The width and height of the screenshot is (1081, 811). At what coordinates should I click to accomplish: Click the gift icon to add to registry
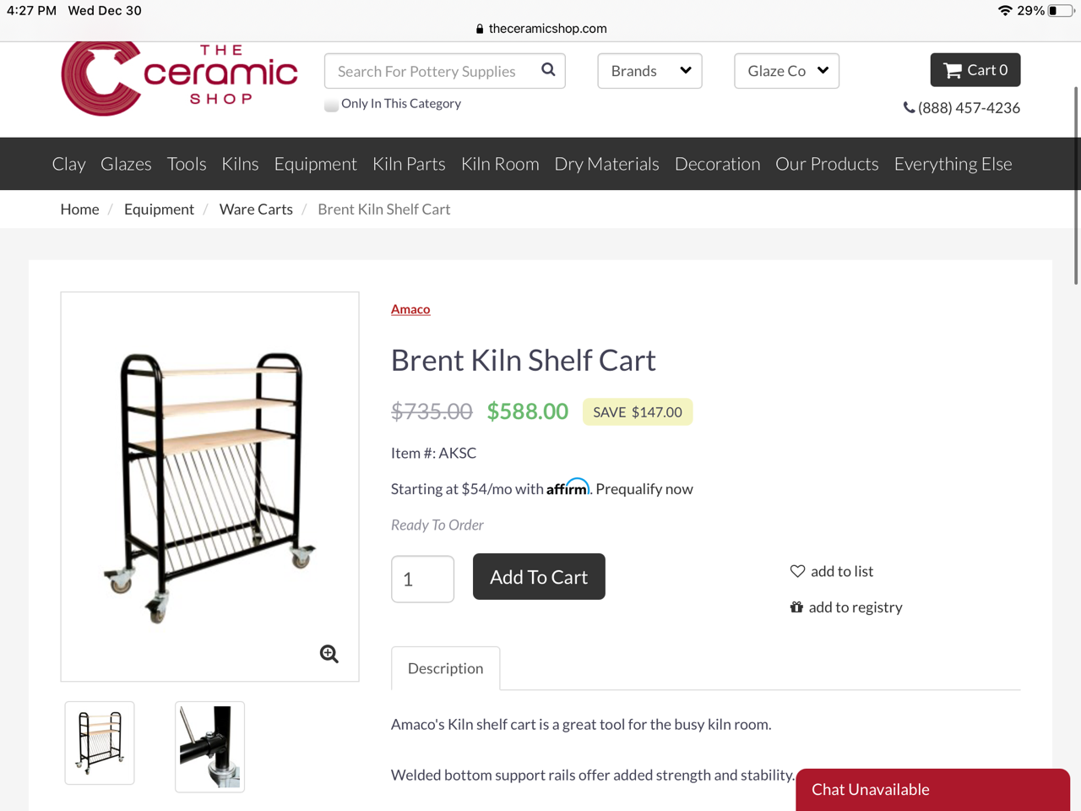[797, 607]
